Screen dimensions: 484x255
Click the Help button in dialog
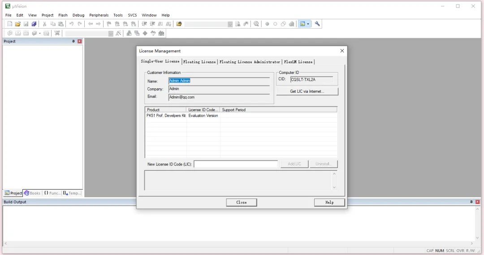tap(329, 202)
